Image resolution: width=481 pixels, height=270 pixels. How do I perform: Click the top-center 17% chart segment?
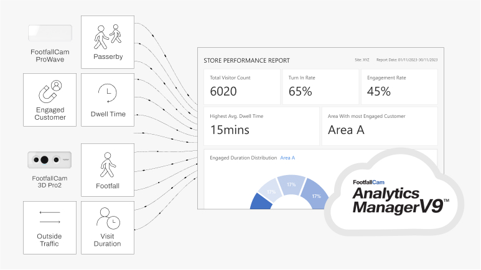click(291, 185)
